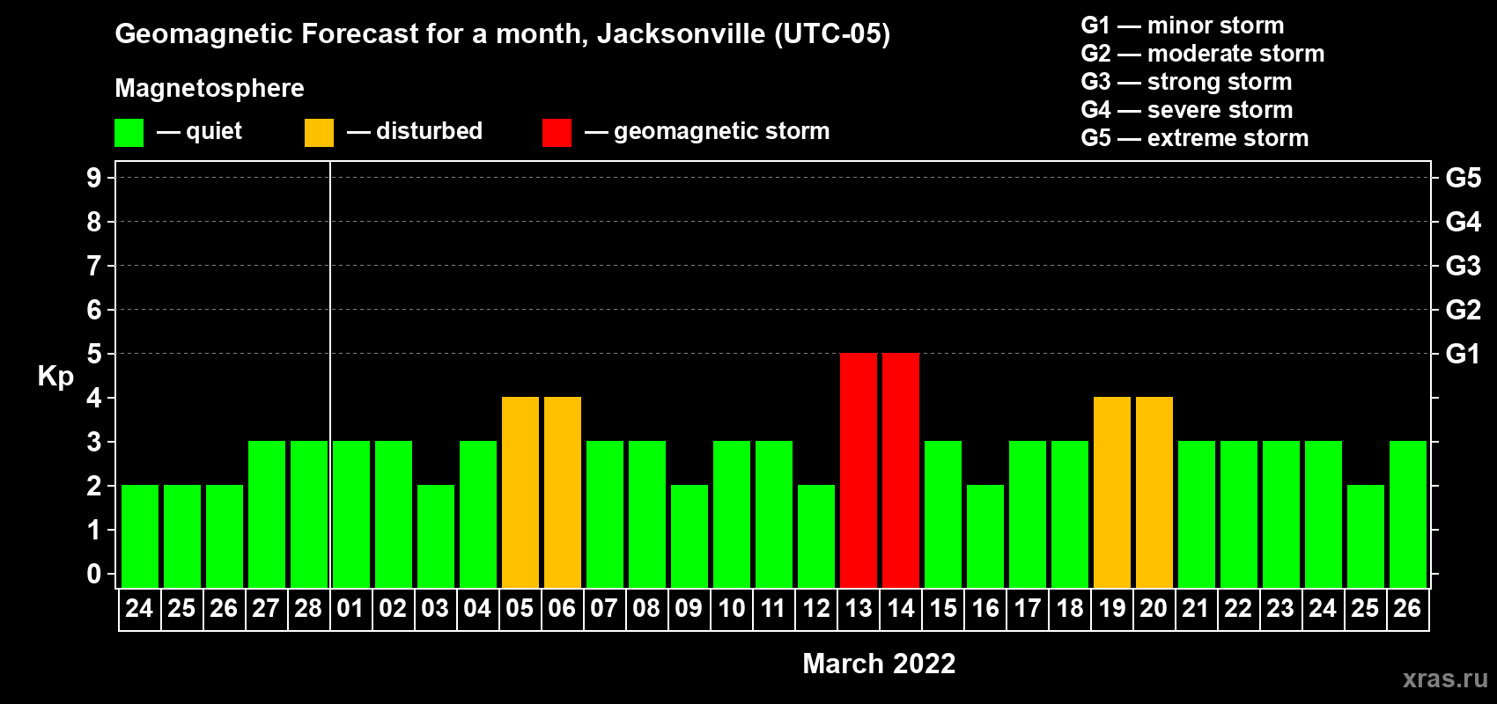Click the 'G5 — extreme storm' legend line
The width and height of the screenshot is (1497, 704).
pos(1195,138)
